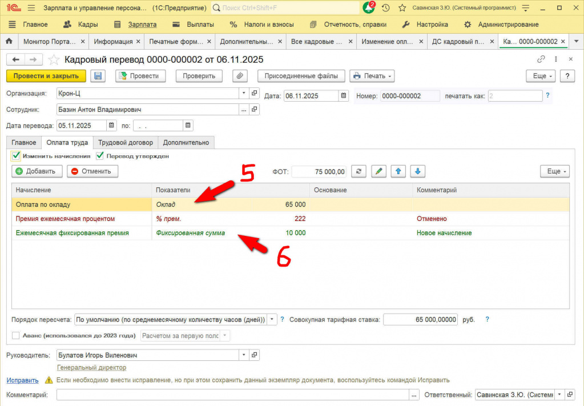This screenshot has height=406, width=584.
Task: Expand the Организация dropdown
Action: (x=244, y=93)
